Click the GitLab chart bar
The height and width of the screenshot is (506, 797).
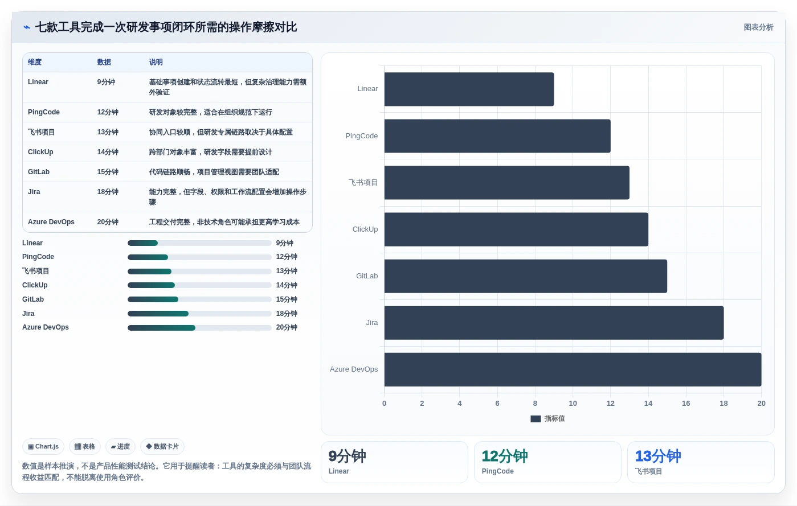[526, 276]
